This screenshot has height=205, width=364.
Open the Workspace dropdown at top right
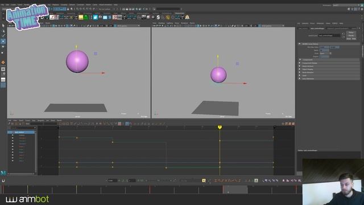346,5
